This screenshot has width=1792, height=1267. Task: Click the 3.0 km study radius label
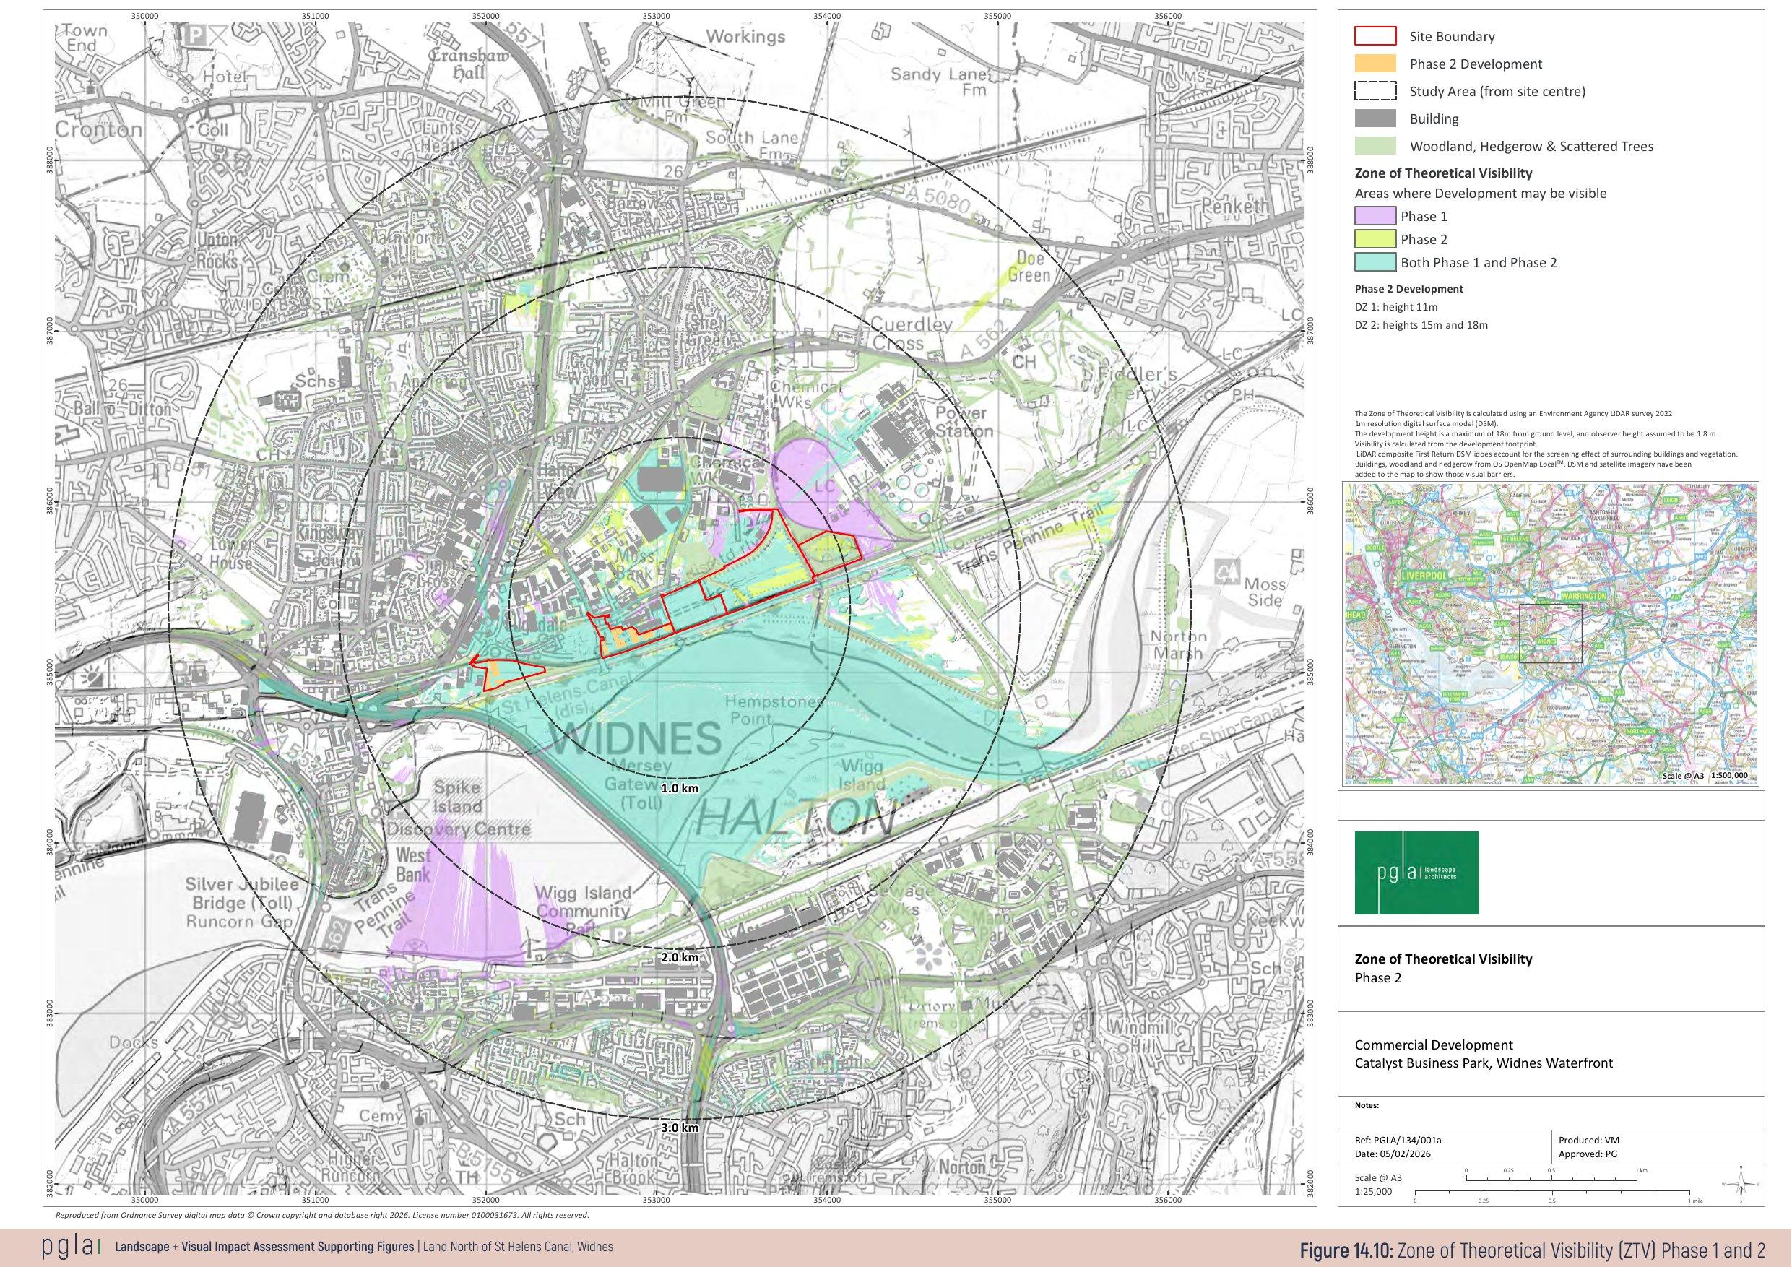tap(679, 1128)
